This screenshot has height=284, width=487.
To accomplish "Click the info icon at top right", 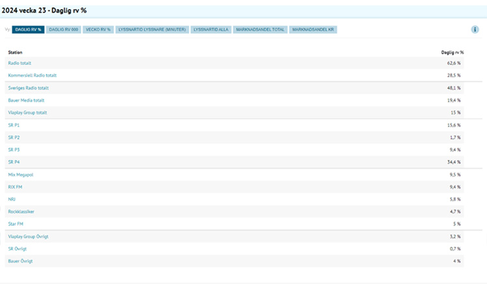I will tap(475, 30).
